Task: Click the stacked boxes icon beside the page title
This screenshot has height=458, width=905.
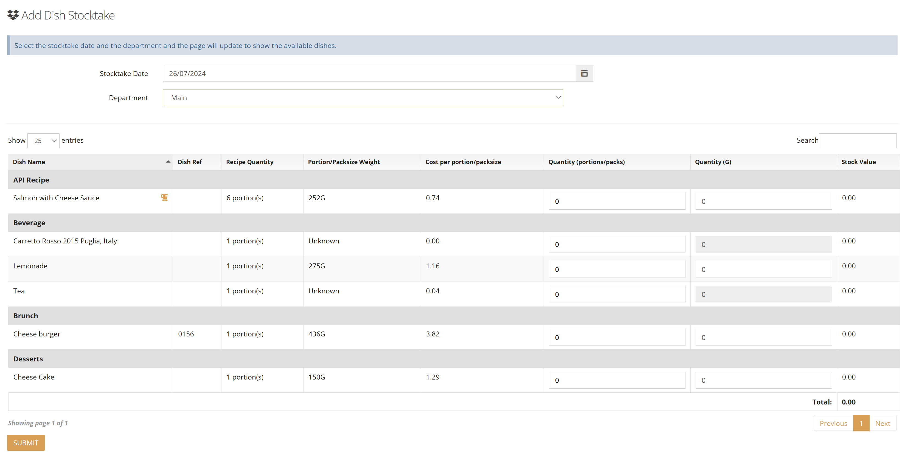Action: point(13,15)
